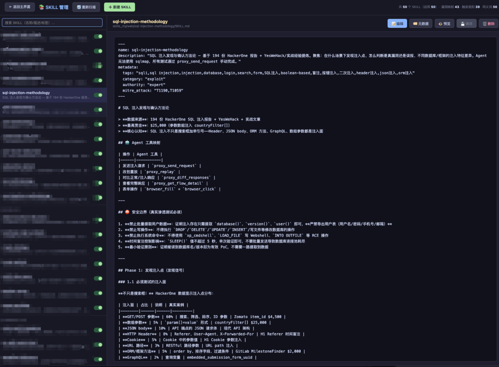Click the '**最高赏金**: $25,000' line
Viewport: 499px width, 367px height.
click(x=174, y=125)
